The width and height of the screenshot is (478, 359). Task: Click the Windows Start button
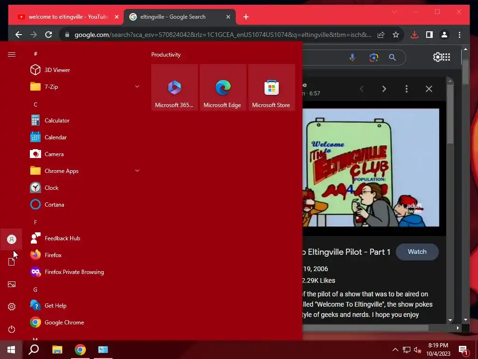click(11, 350)
